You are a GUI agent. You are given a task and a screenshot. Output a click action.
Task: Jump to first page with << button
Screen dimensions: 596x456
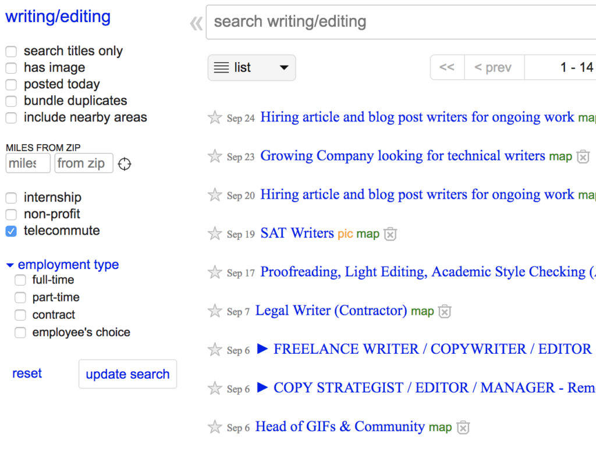tap(447, 67)
